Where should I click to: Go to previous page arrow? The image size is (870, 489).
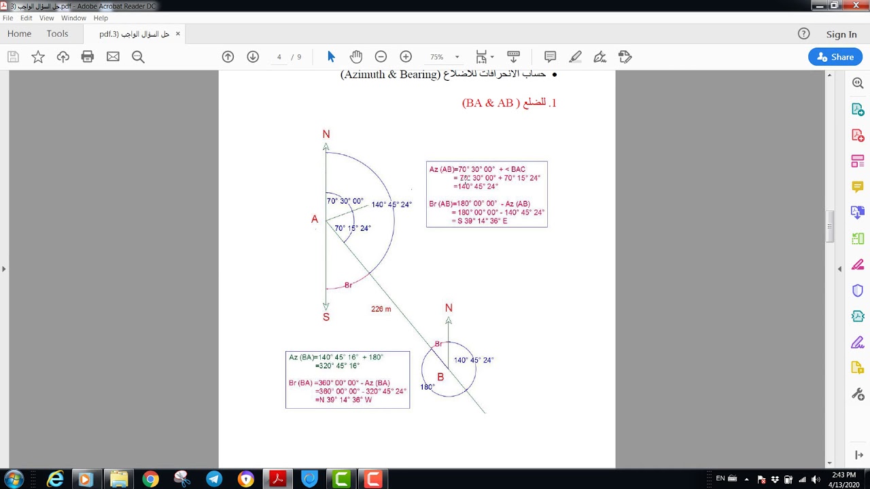[x=228, y=57]
